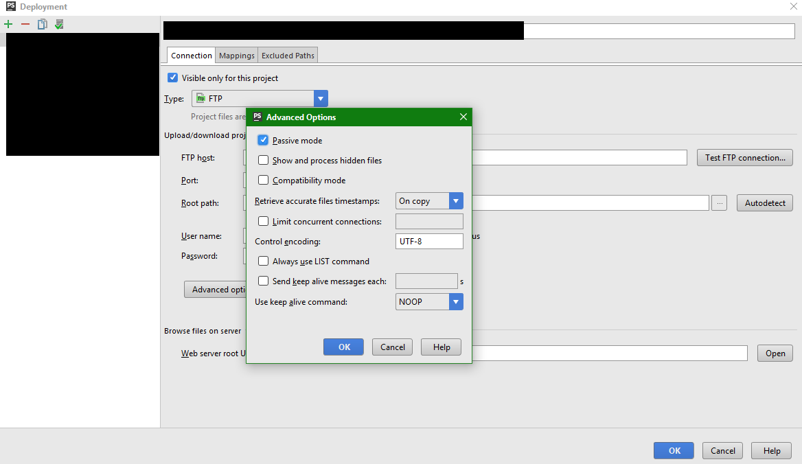This screenshot has width=802, height=464.
Task: Click the green plus Add server icon
Action: tap(8, 25)
